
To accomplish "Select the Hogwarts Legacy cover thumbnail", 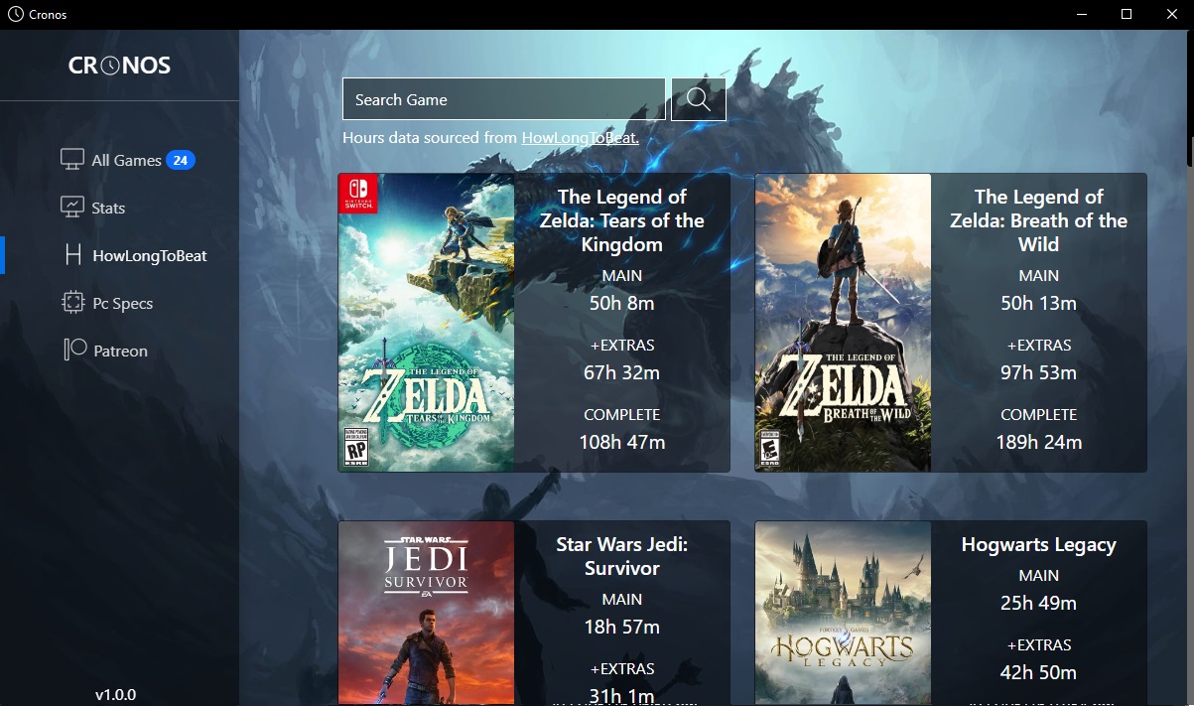I will click(x=843, y=612).
